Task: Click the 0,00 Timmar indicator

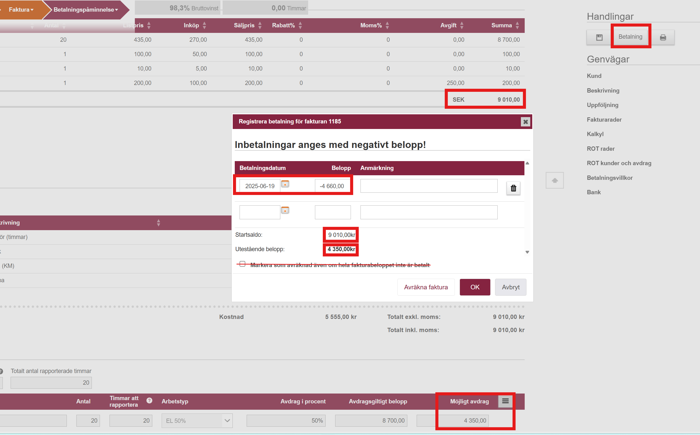Action: pyautogui.click(x=265, y=8)
